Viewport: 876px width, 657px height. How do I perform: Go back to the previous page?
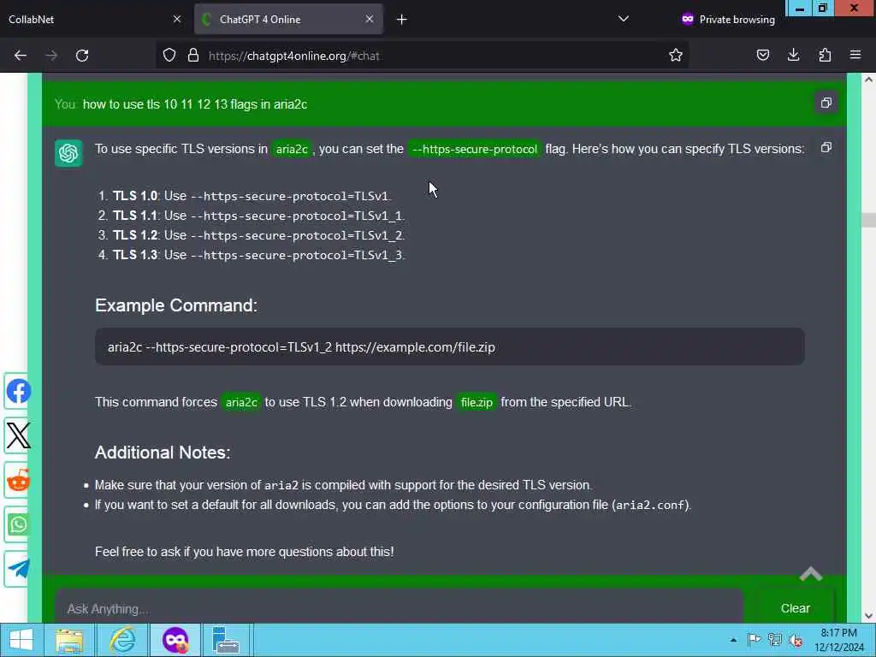[21, 56]
